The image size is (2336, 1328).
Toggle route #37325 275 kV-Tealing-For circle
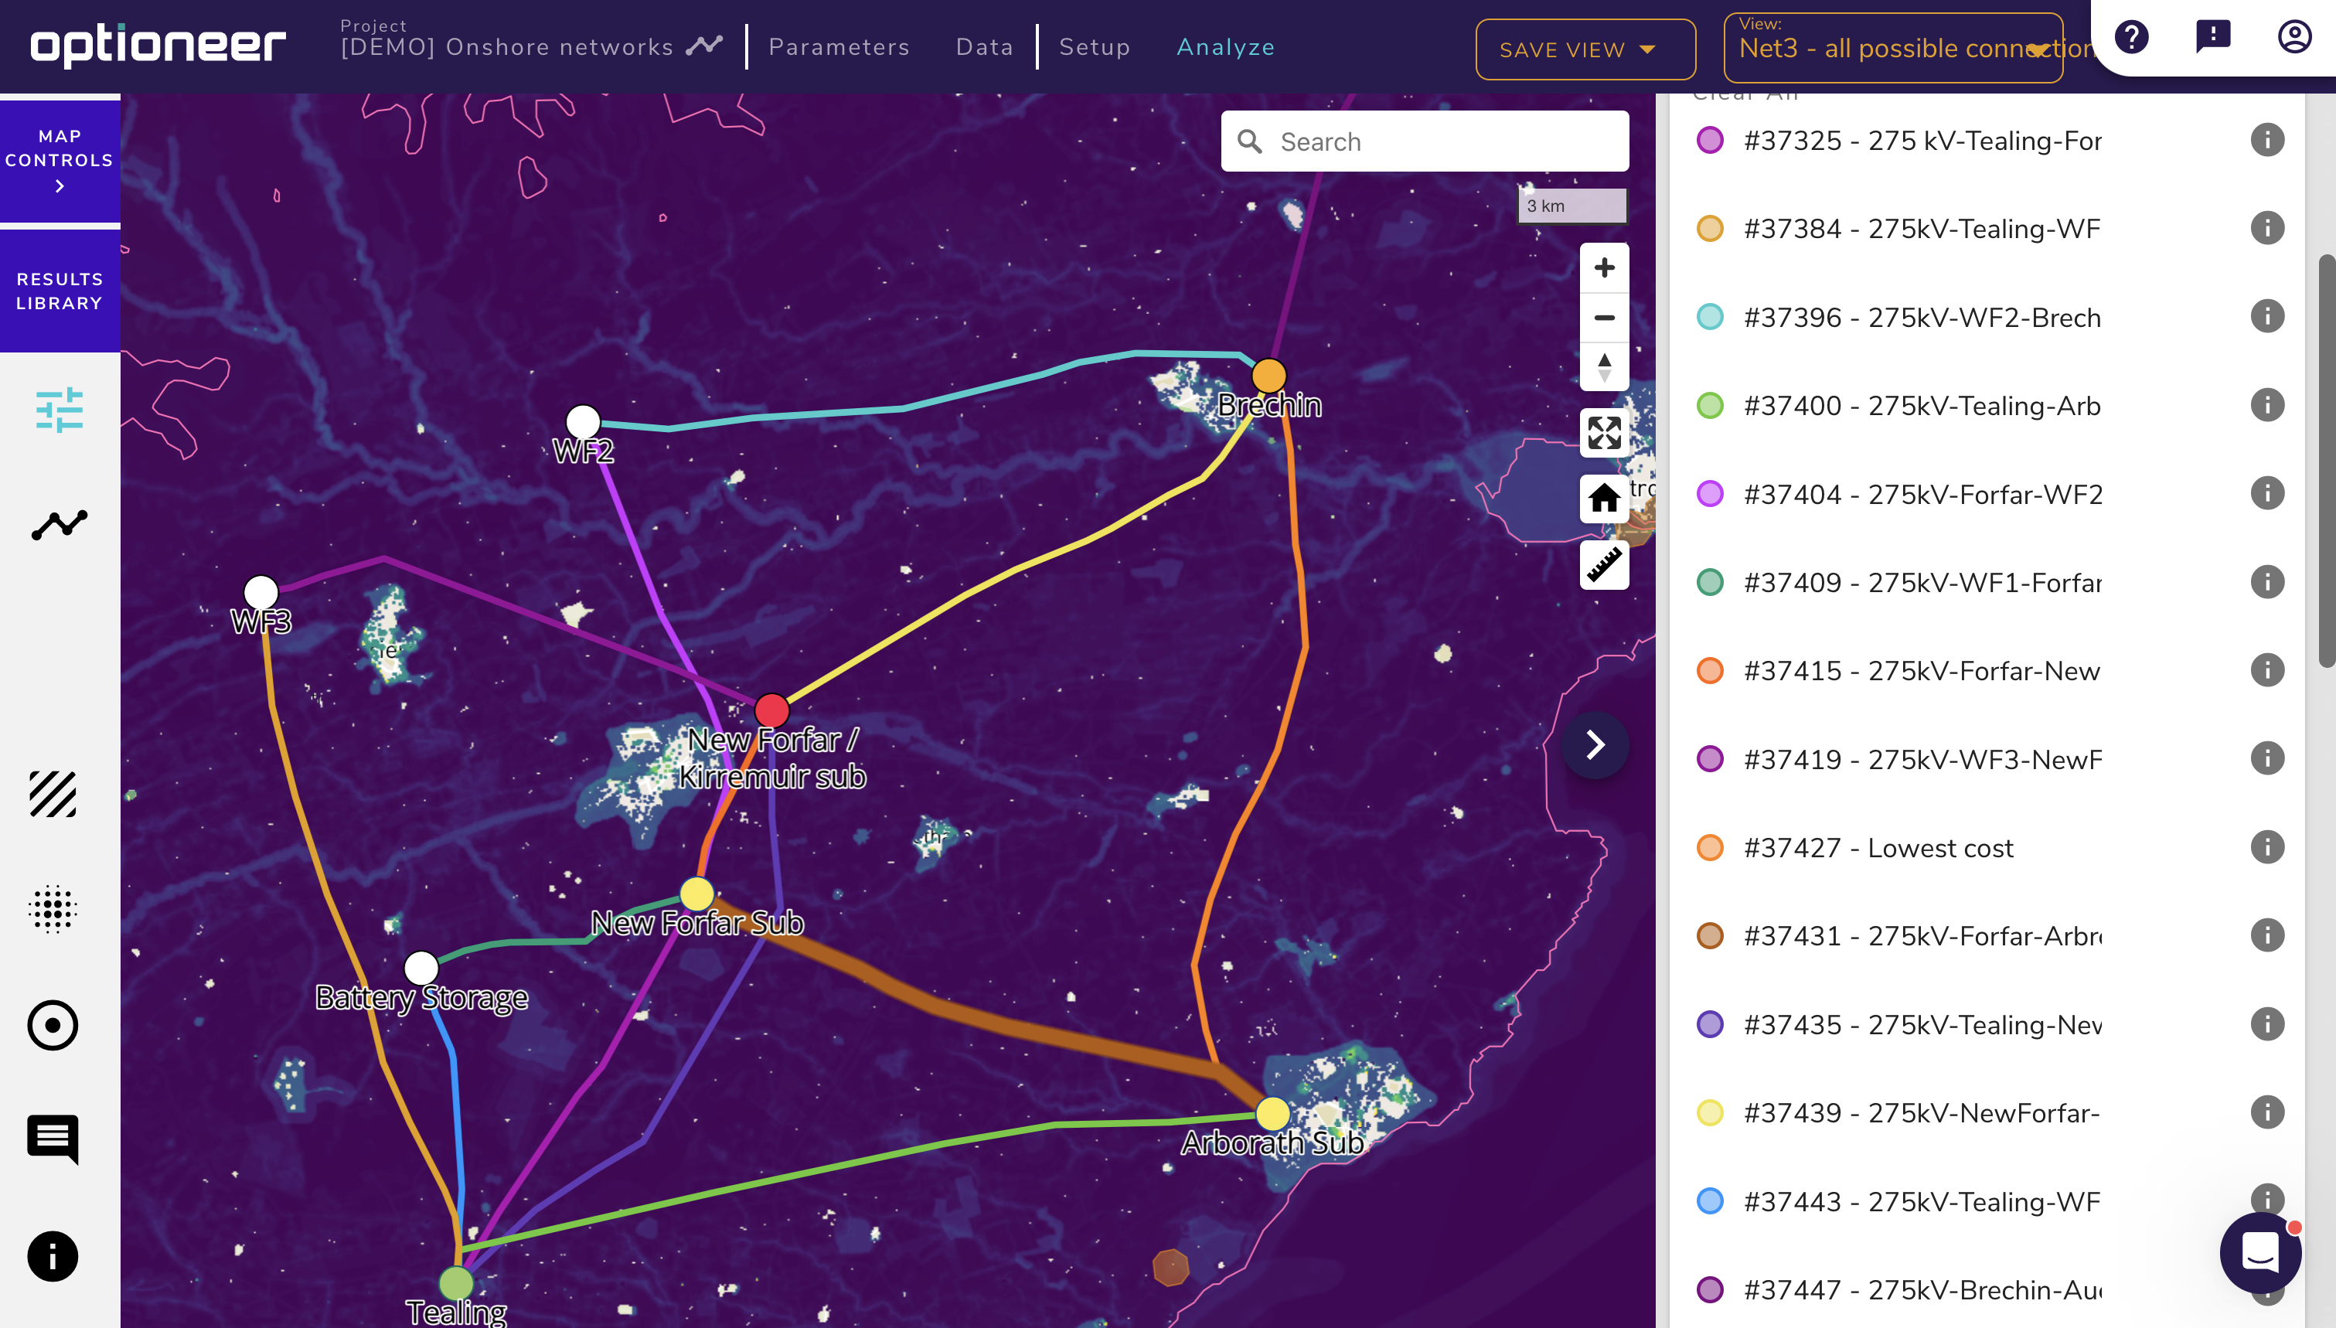tap(1710, 141)
